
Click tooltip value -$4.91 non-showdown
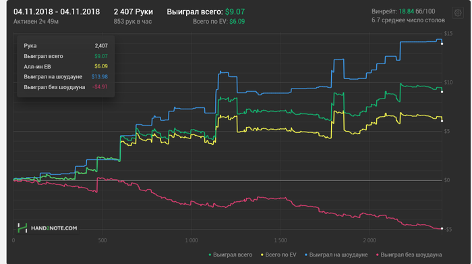100,87
